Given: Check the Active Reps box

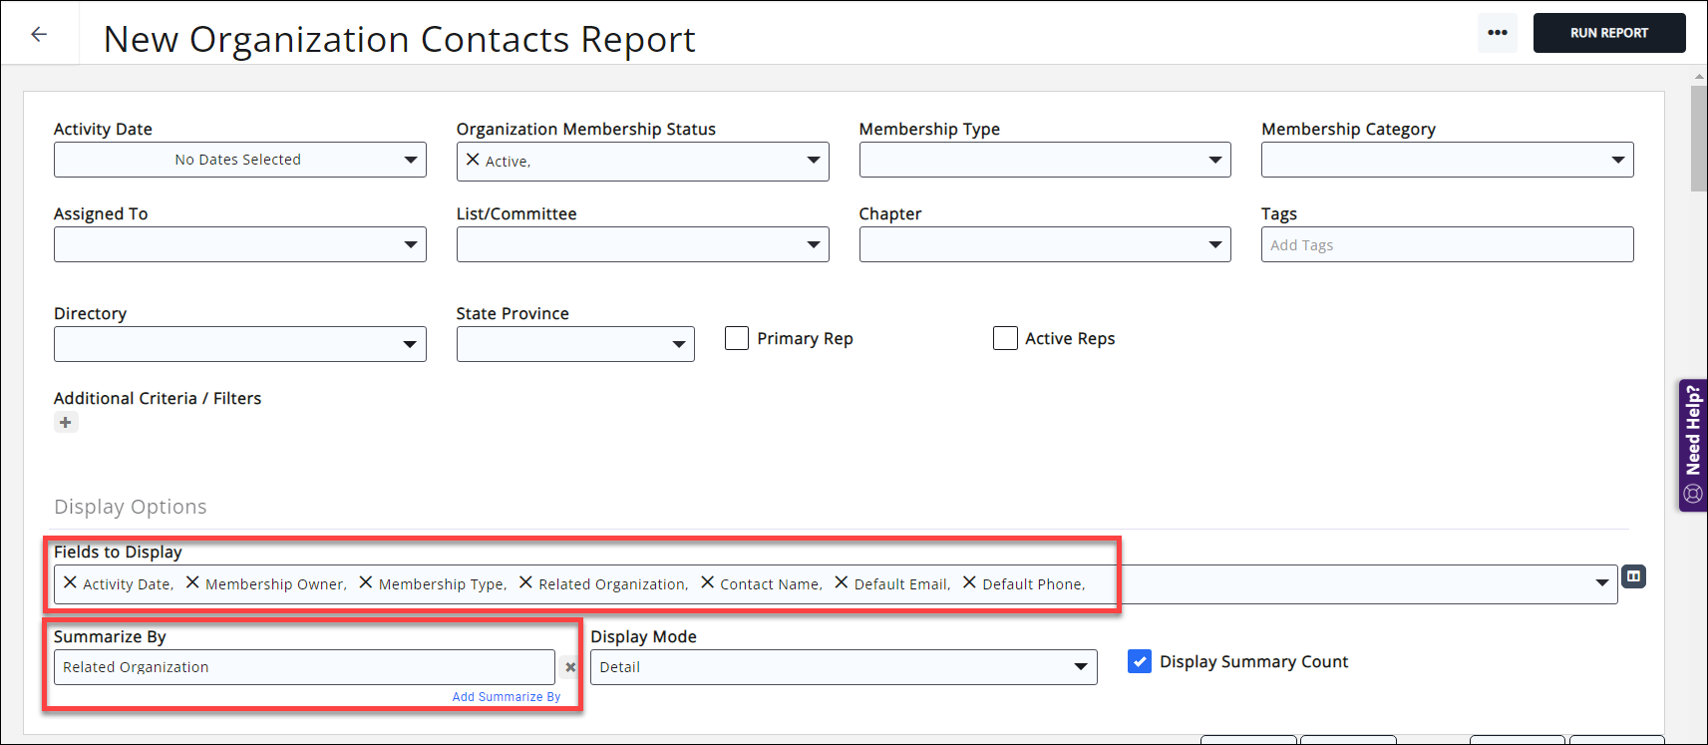Looking at the screenshot, I should coord(1005,338).
